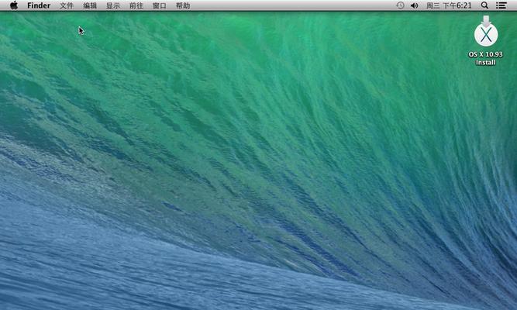Open the Apple menu
This screenshot has height=310, width=517.
(14, 5)
